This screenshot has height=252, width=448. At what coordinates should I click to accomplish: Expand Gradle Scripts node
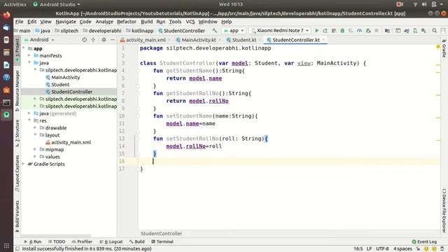24,164
